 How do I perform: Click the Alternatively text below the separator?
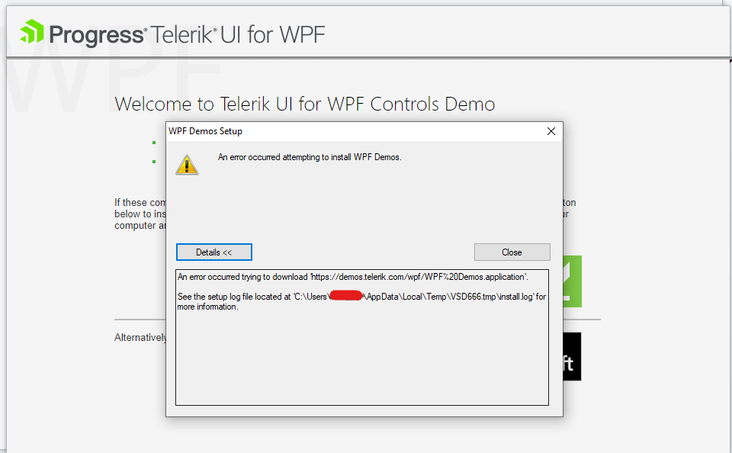pyautogui.click(x=140, y=338)
